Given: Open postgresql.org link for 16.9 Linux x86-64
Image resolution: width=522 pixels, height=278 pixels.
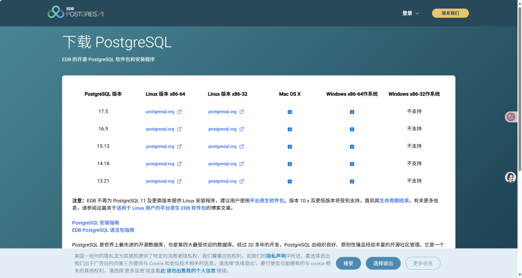Looking at the screenshot, I should (x=160, y=129).
